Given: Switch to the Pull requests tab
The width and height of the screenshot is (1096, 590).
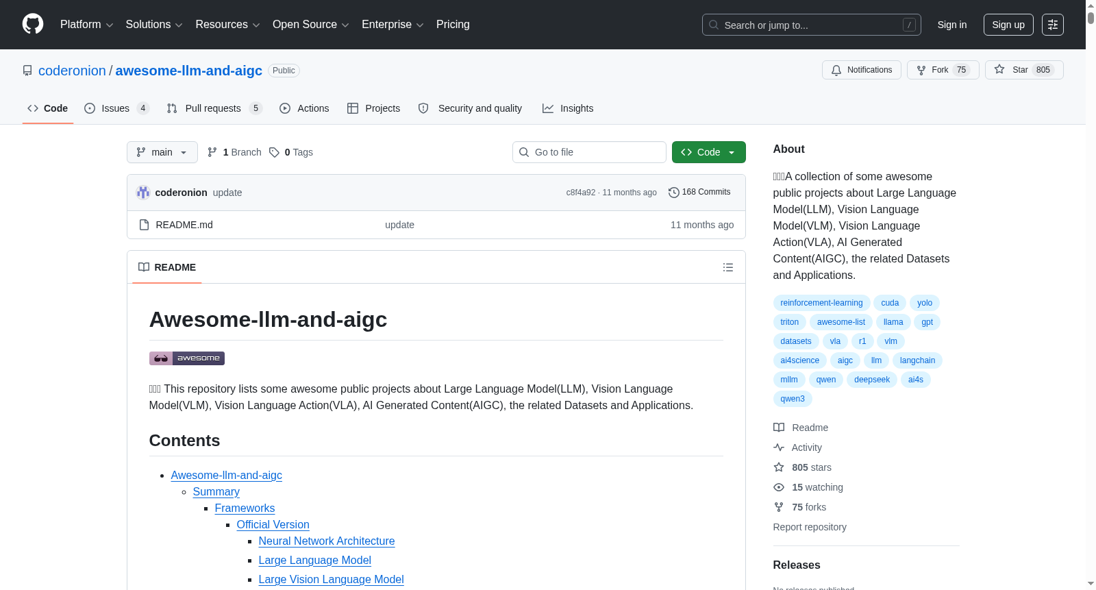Looking at the screenshot, I should [x=214, y=108].
